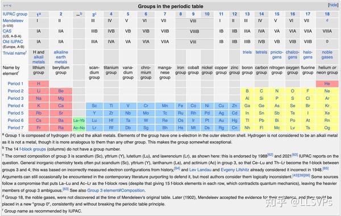Click the hydrogen H element cell
The width and height of the screenshot is (341, 216).
tap(39, 83)
